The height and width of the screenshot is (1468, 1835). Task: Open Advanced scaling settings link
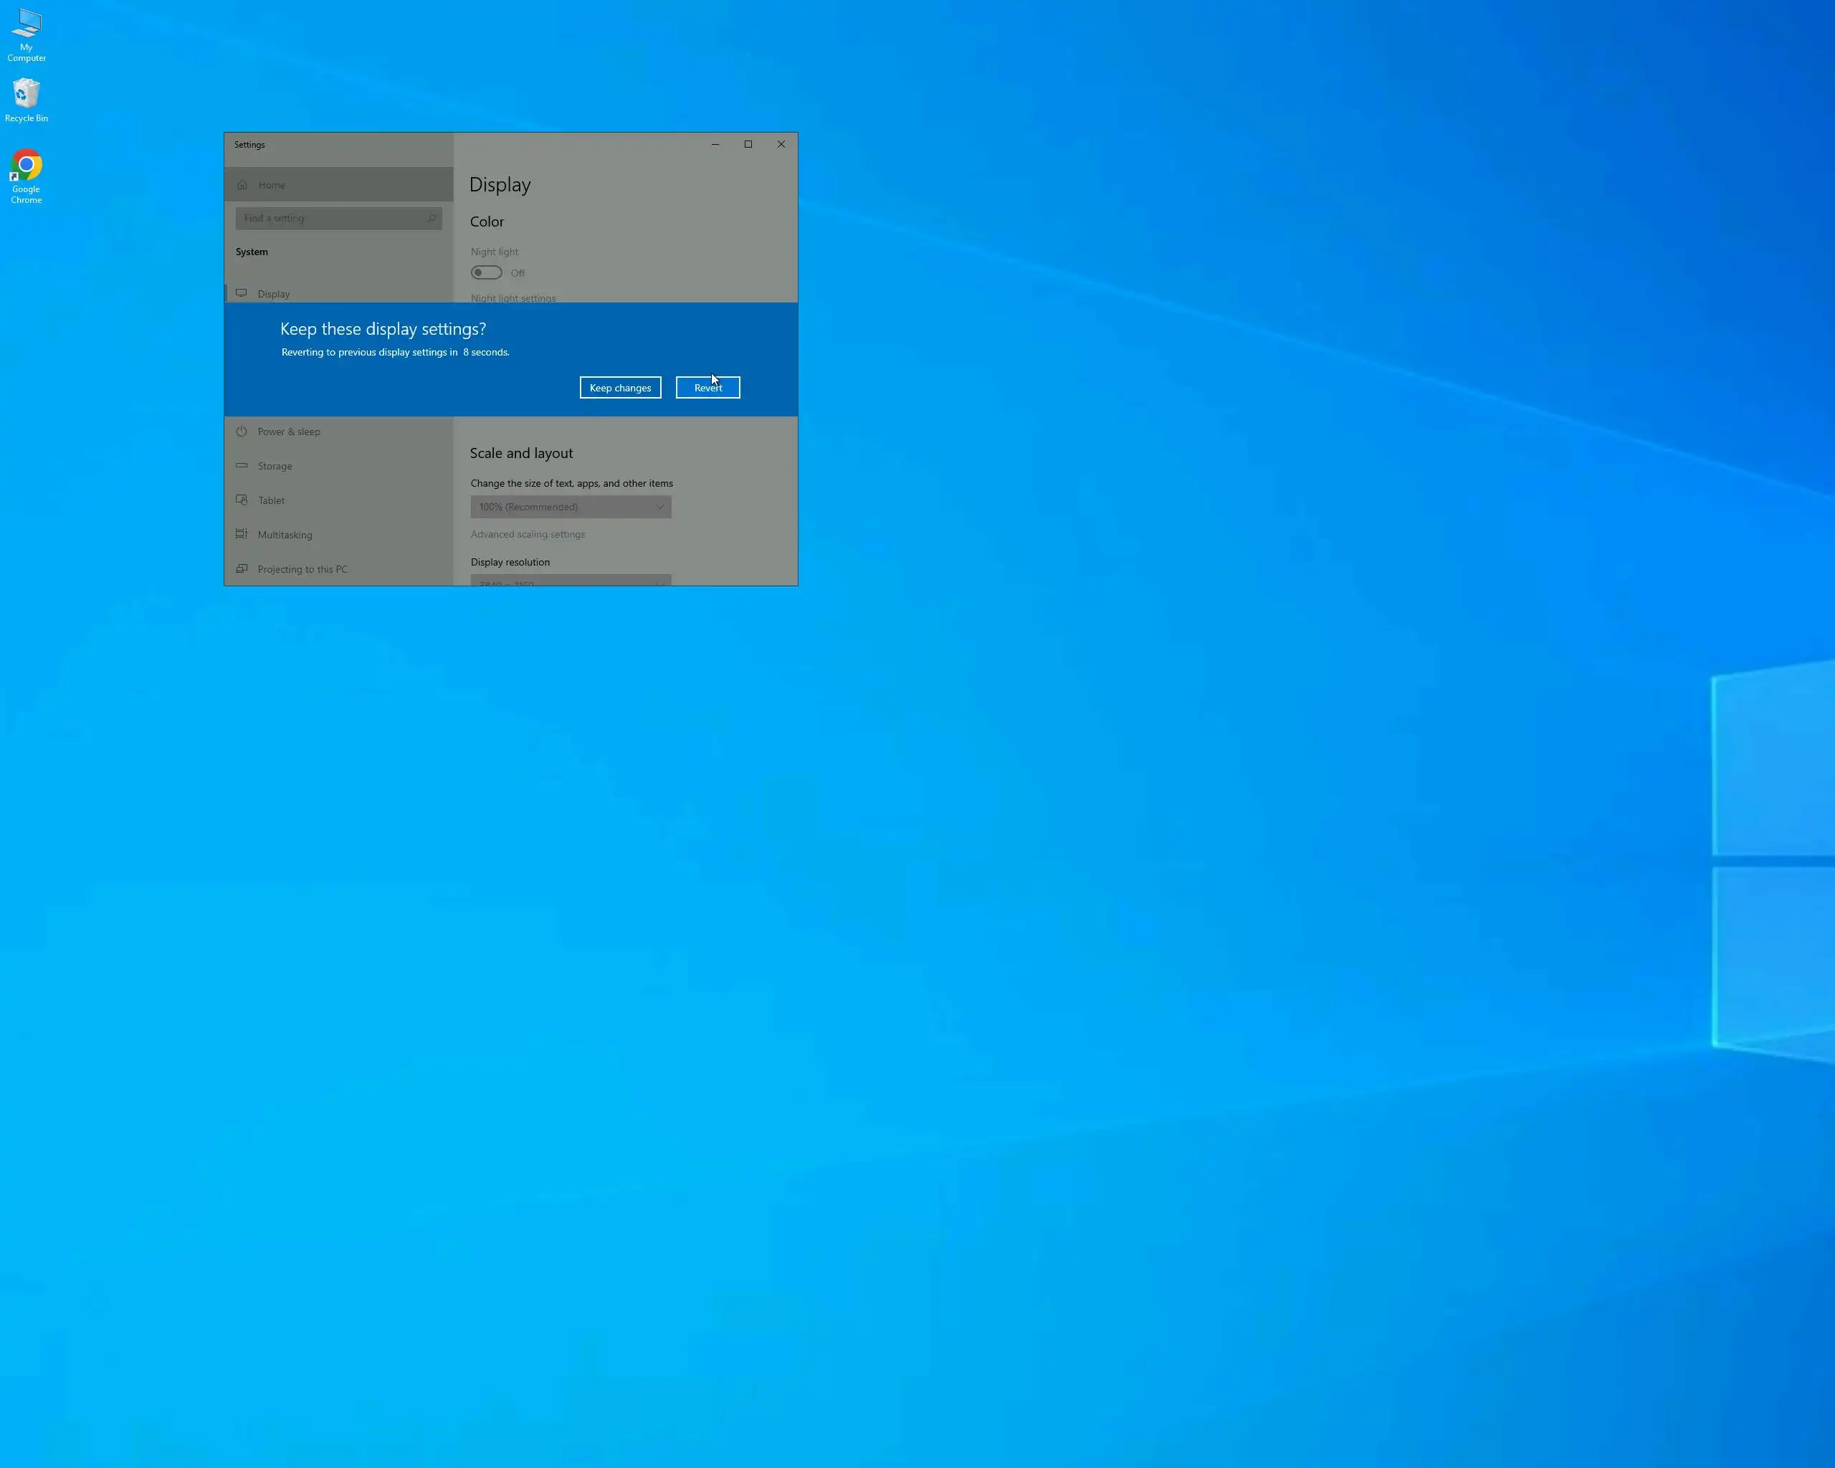coord(528,535)
